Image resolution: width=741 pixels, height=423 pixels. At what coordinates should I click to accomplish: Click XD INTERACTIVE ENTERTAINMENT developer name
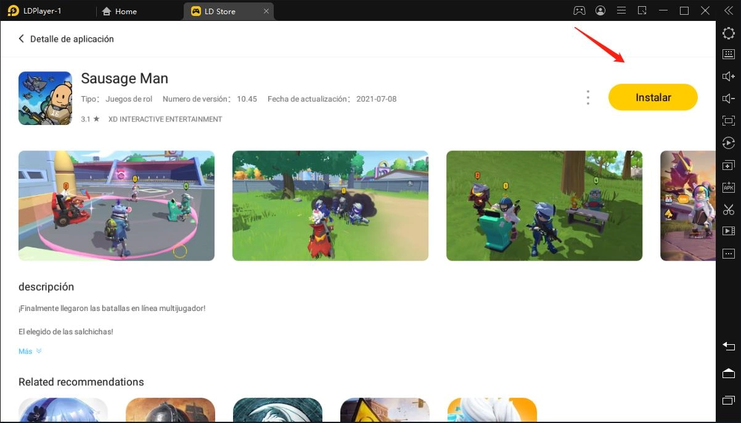(x=165, y=119)
